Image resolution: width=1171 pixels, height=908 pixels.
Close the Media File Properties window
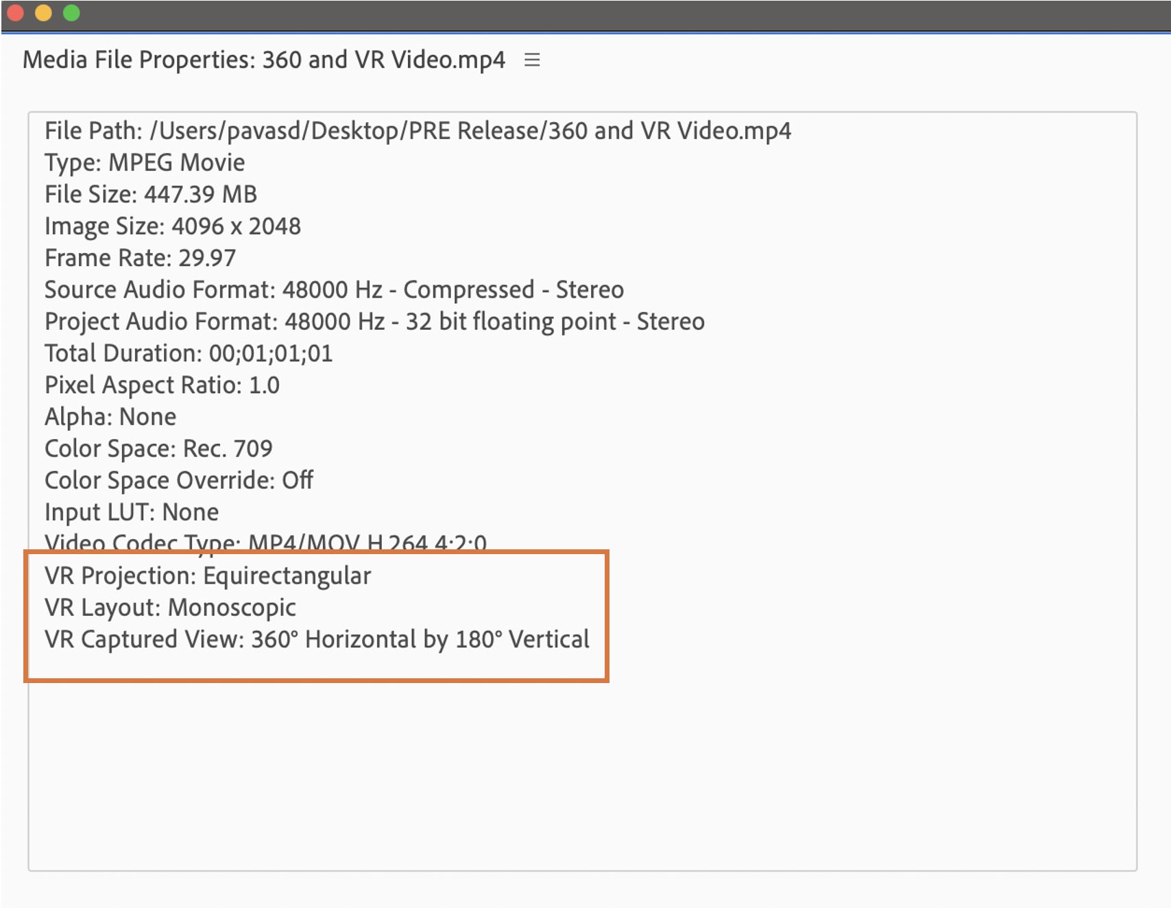15,13
